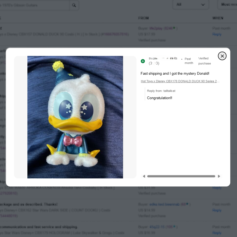Open the Hot Toys CBX178 Donald Duck link
The height and width of the screenshot is (237, 237).
tap(180, 81)
